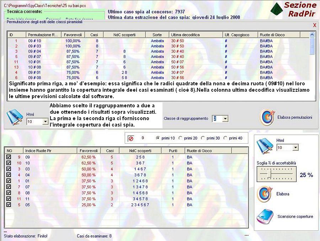This screenshot has width=320, height=241.
Task: Sort the upper table by Favorevoli column
Action: tap(73, 35)
